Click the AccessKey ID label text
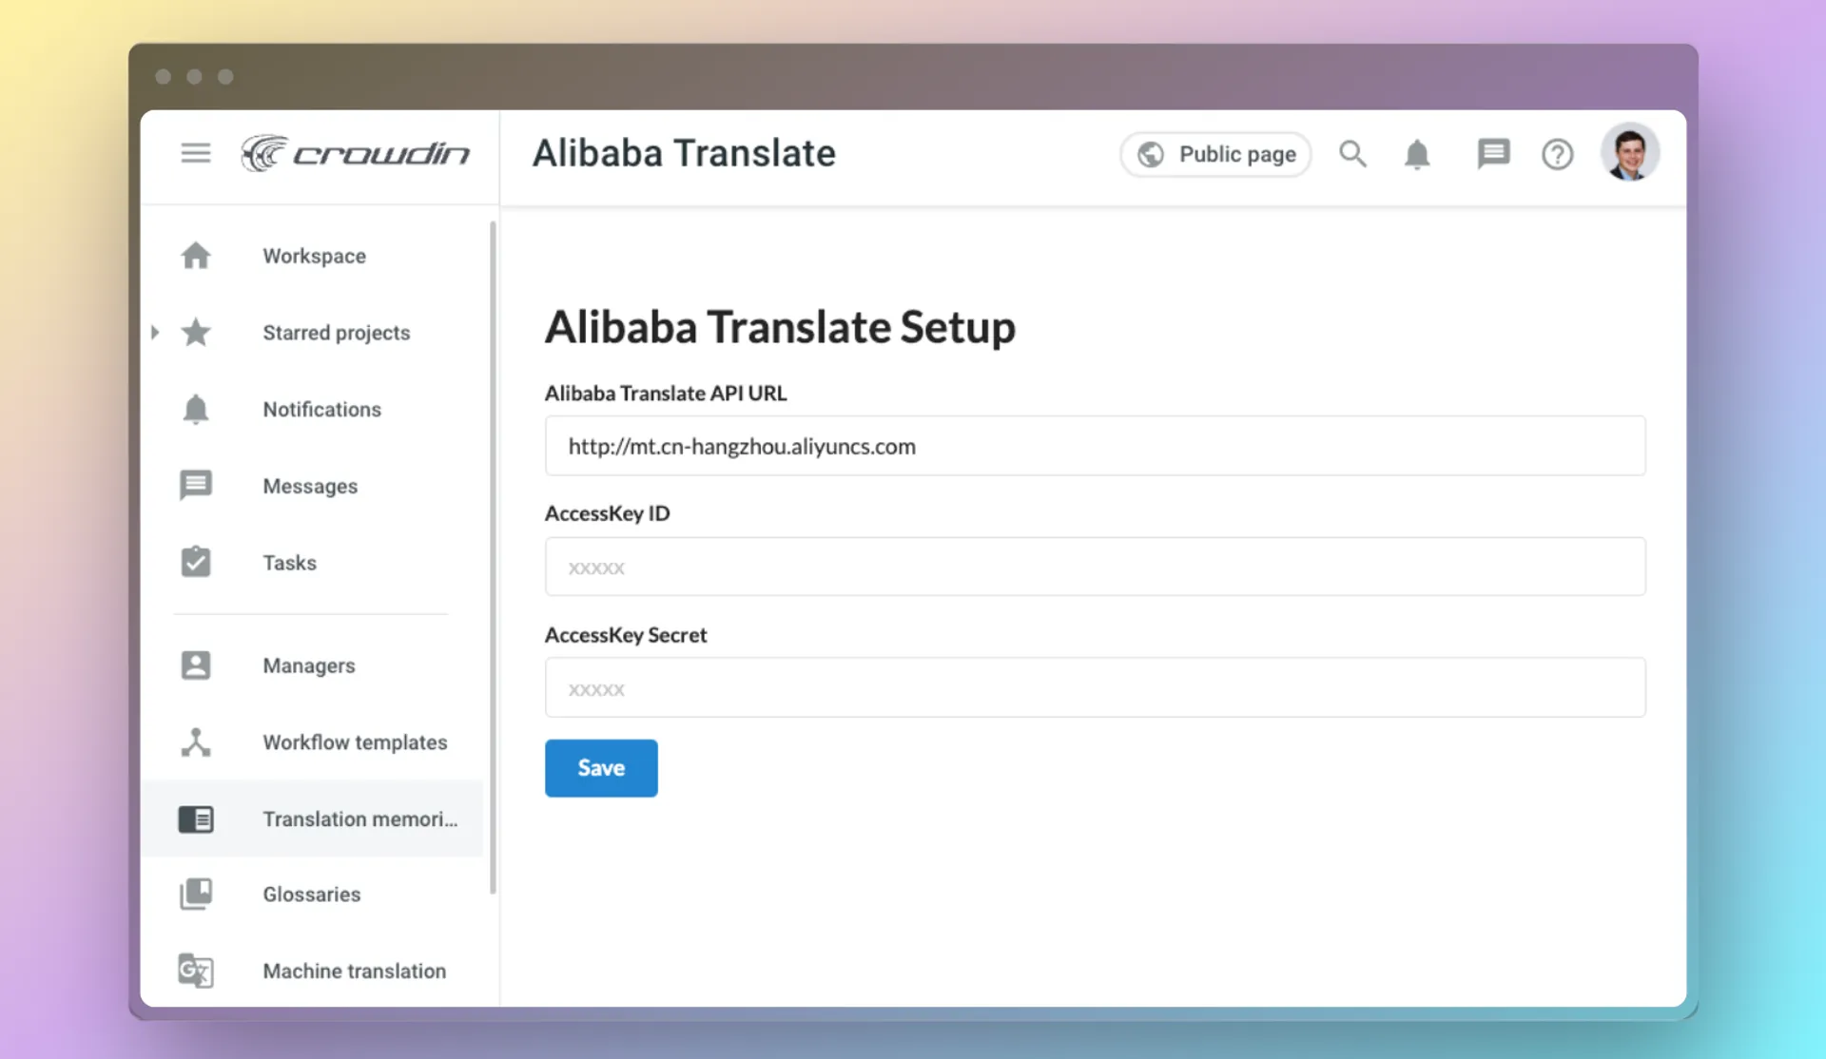1826x1059 pixels. tap(607, 513)
